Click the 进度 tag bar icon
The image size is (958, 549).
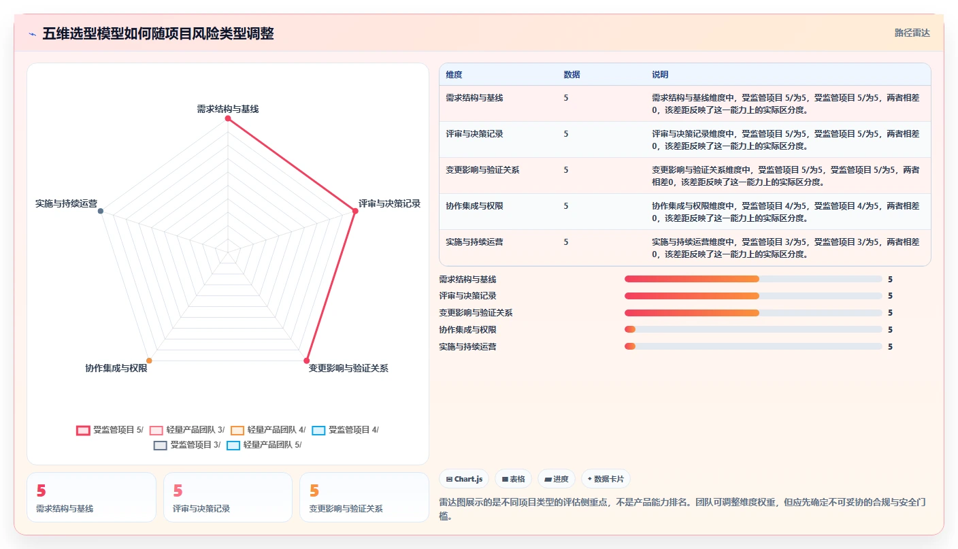(548, 479)
